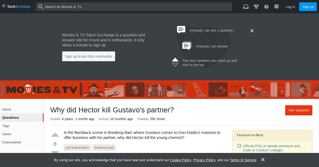The image size is (319, 167).
Task: Open the Terms of Service link
Action: (243, 160)
